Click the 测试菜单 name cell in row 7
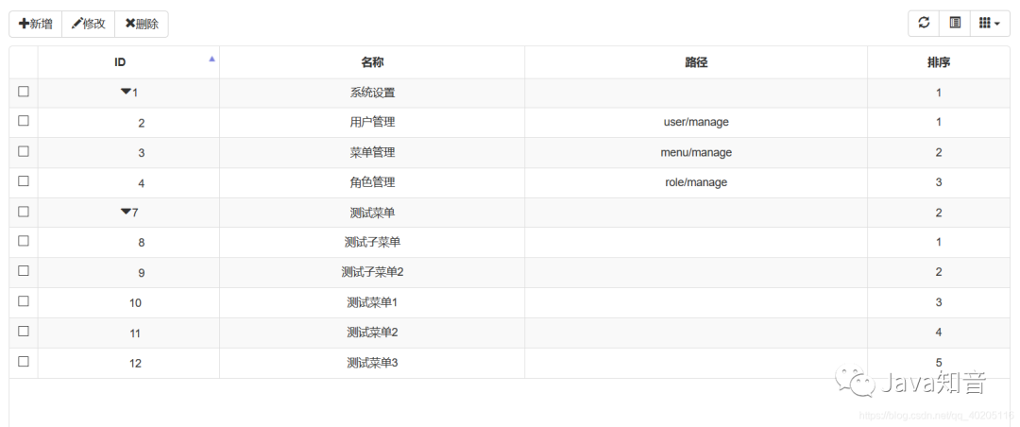Viewport: 1020px width, 427px height. [x=372, y=213]
